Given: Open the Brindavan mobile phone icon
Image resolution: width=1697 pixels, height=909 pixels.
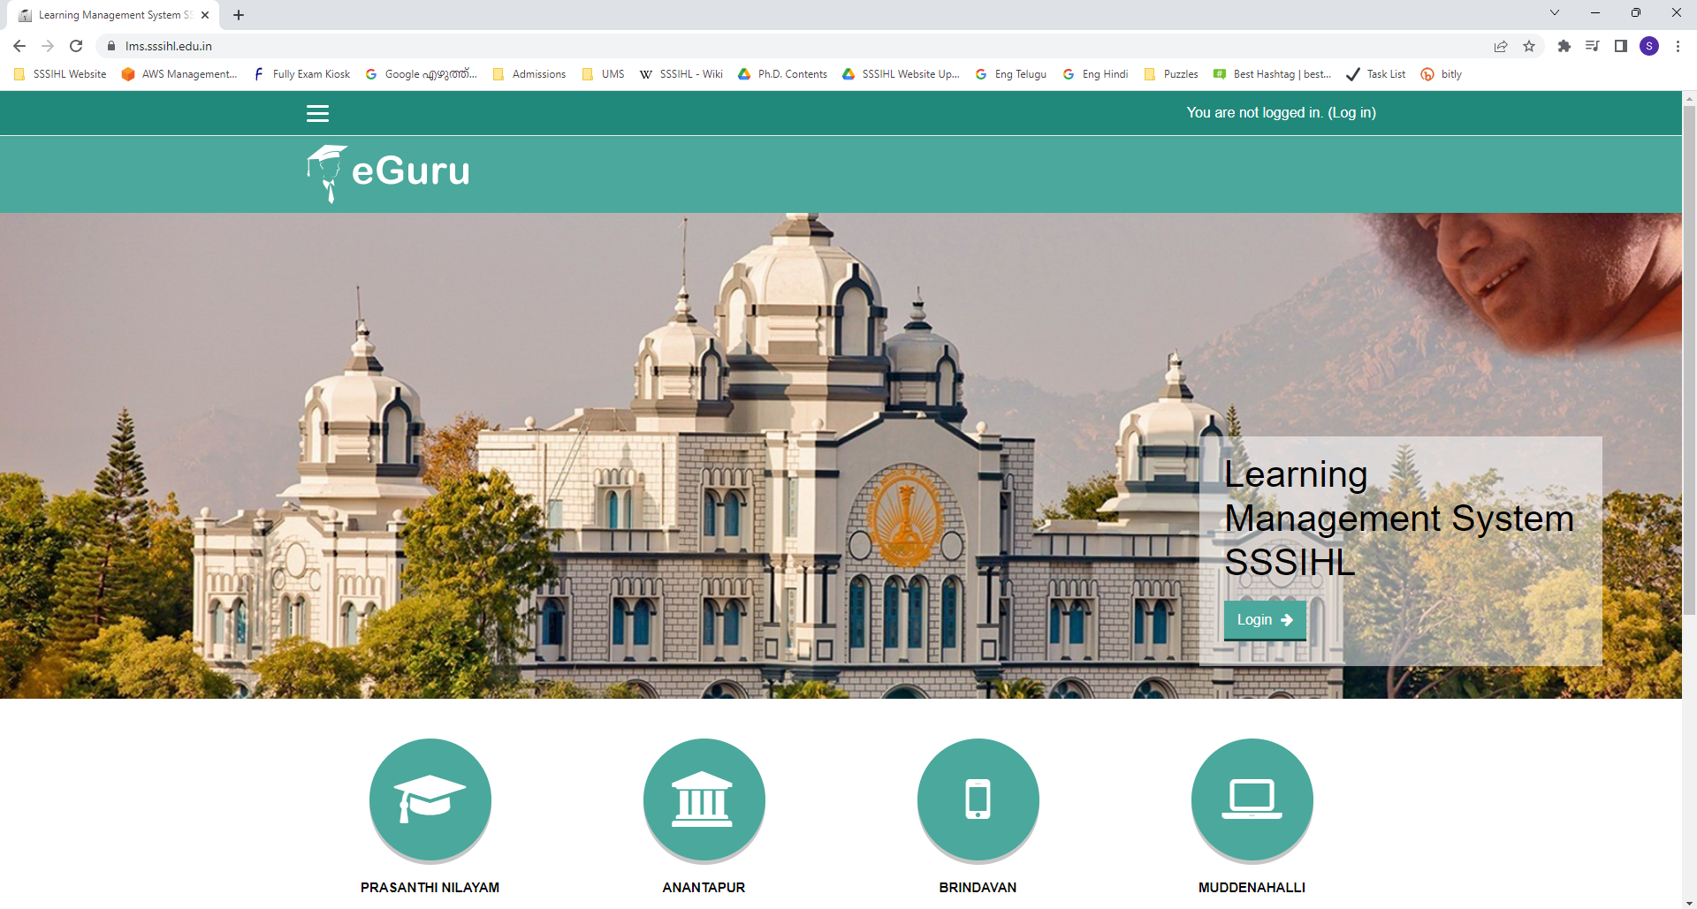Looking at the screenshot, I should click(x=978, y=799).
